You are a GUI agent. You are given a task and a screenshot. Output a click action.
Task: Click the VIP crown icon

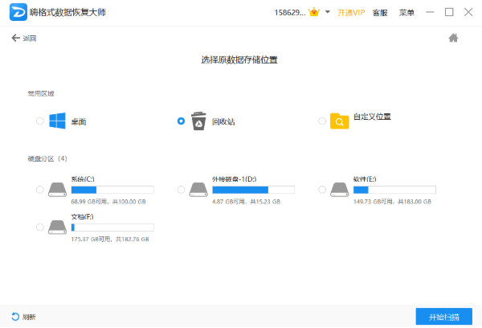314,12
